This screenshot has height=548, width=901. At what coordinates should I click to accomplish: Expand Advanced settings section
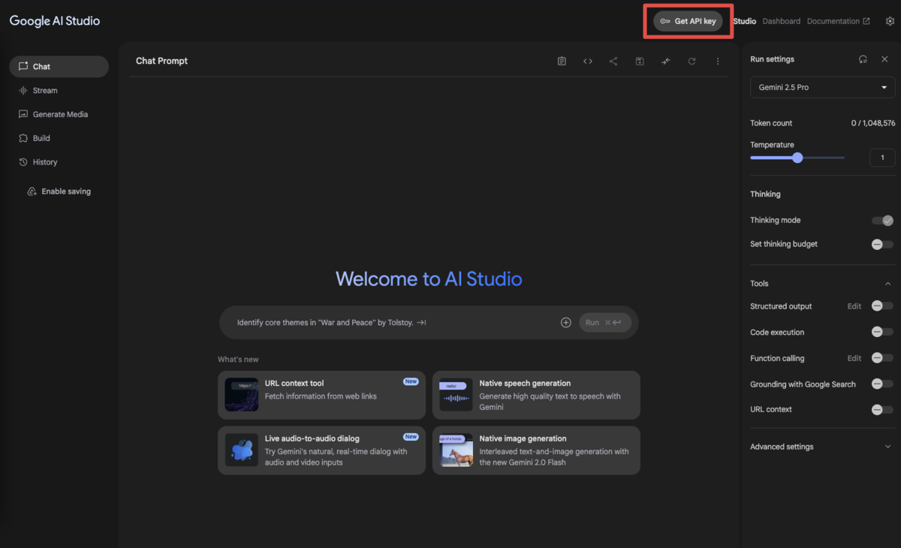(x=822, y=447)
